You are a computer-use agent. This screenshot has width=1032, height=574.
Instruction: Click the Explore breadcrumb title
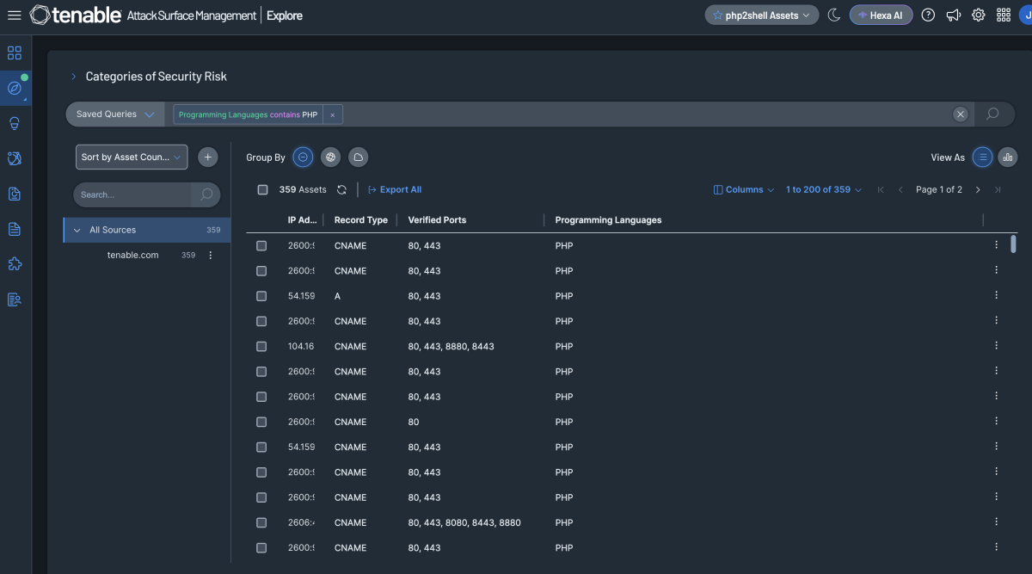point(284,15)
